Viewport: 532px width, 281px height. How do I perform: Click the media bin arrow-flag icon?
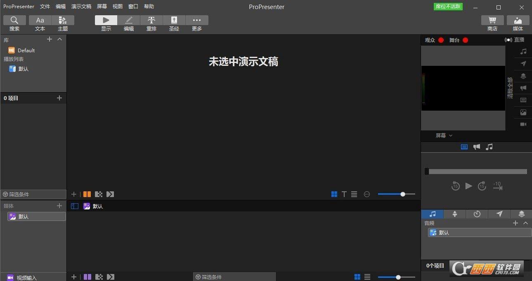(110, 277)
